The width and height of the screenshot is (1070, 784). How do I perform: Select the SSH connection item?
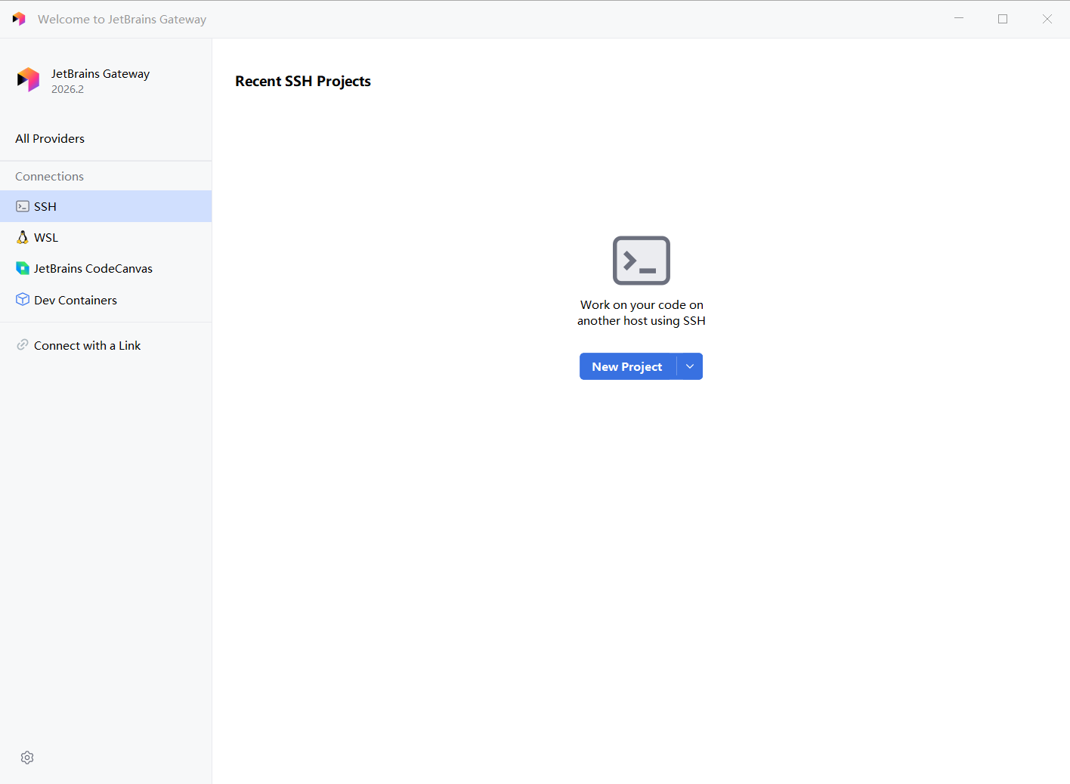point(106,206)
